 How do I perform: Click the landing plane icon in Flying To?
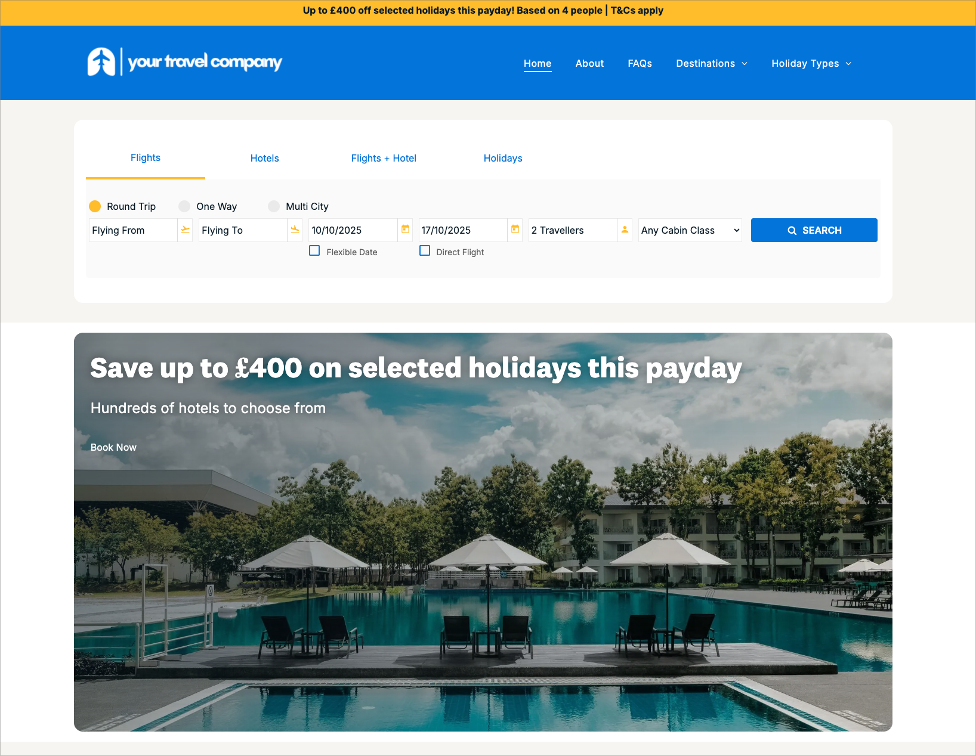point(295,230)
